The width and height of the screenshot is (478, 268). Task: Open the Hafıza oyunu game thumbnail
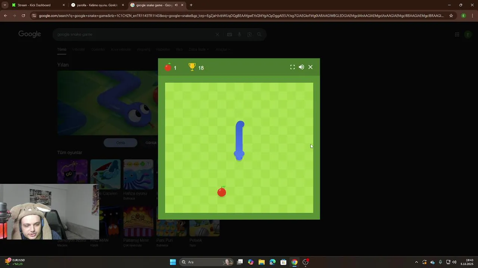pos(138,175)
